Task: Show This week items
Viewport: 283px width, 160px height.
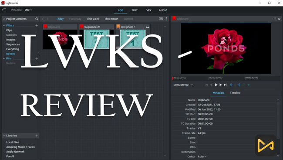Action: coord(93,19)
